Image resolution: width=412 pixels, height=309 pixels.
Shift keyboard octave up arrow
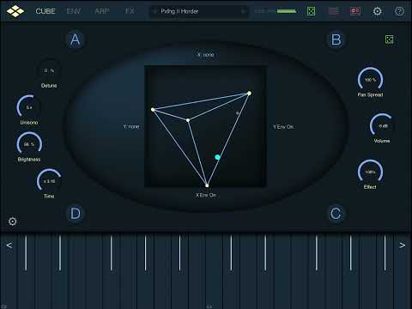pos(403,245)
